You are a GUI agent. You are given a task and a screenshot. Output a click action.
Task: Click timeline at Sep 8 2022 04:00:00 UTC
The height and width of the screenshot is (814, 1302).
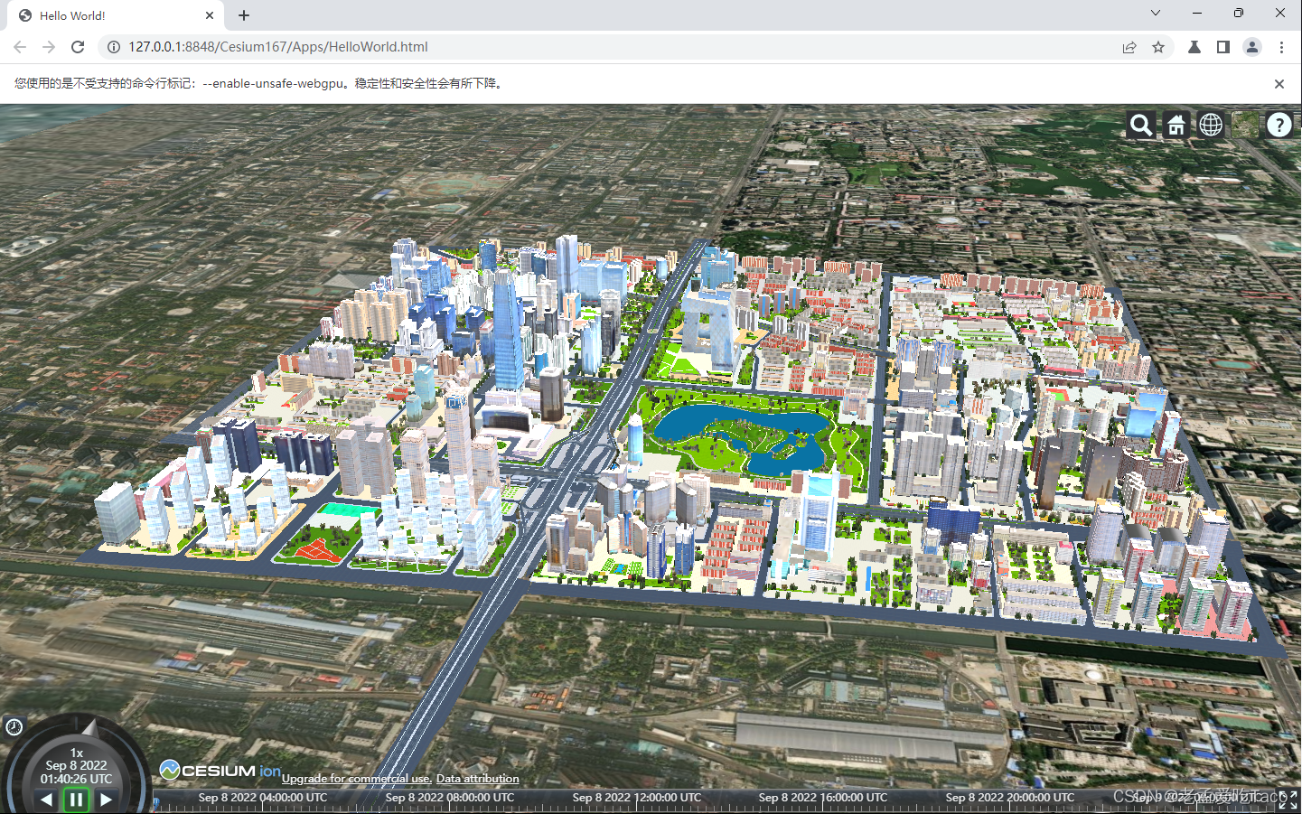(x=263, y=798)
